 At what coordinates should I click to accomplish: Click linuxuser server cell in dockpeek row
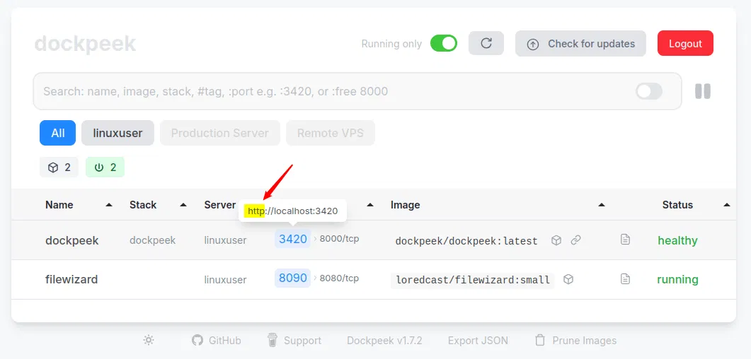click(225, 240)
